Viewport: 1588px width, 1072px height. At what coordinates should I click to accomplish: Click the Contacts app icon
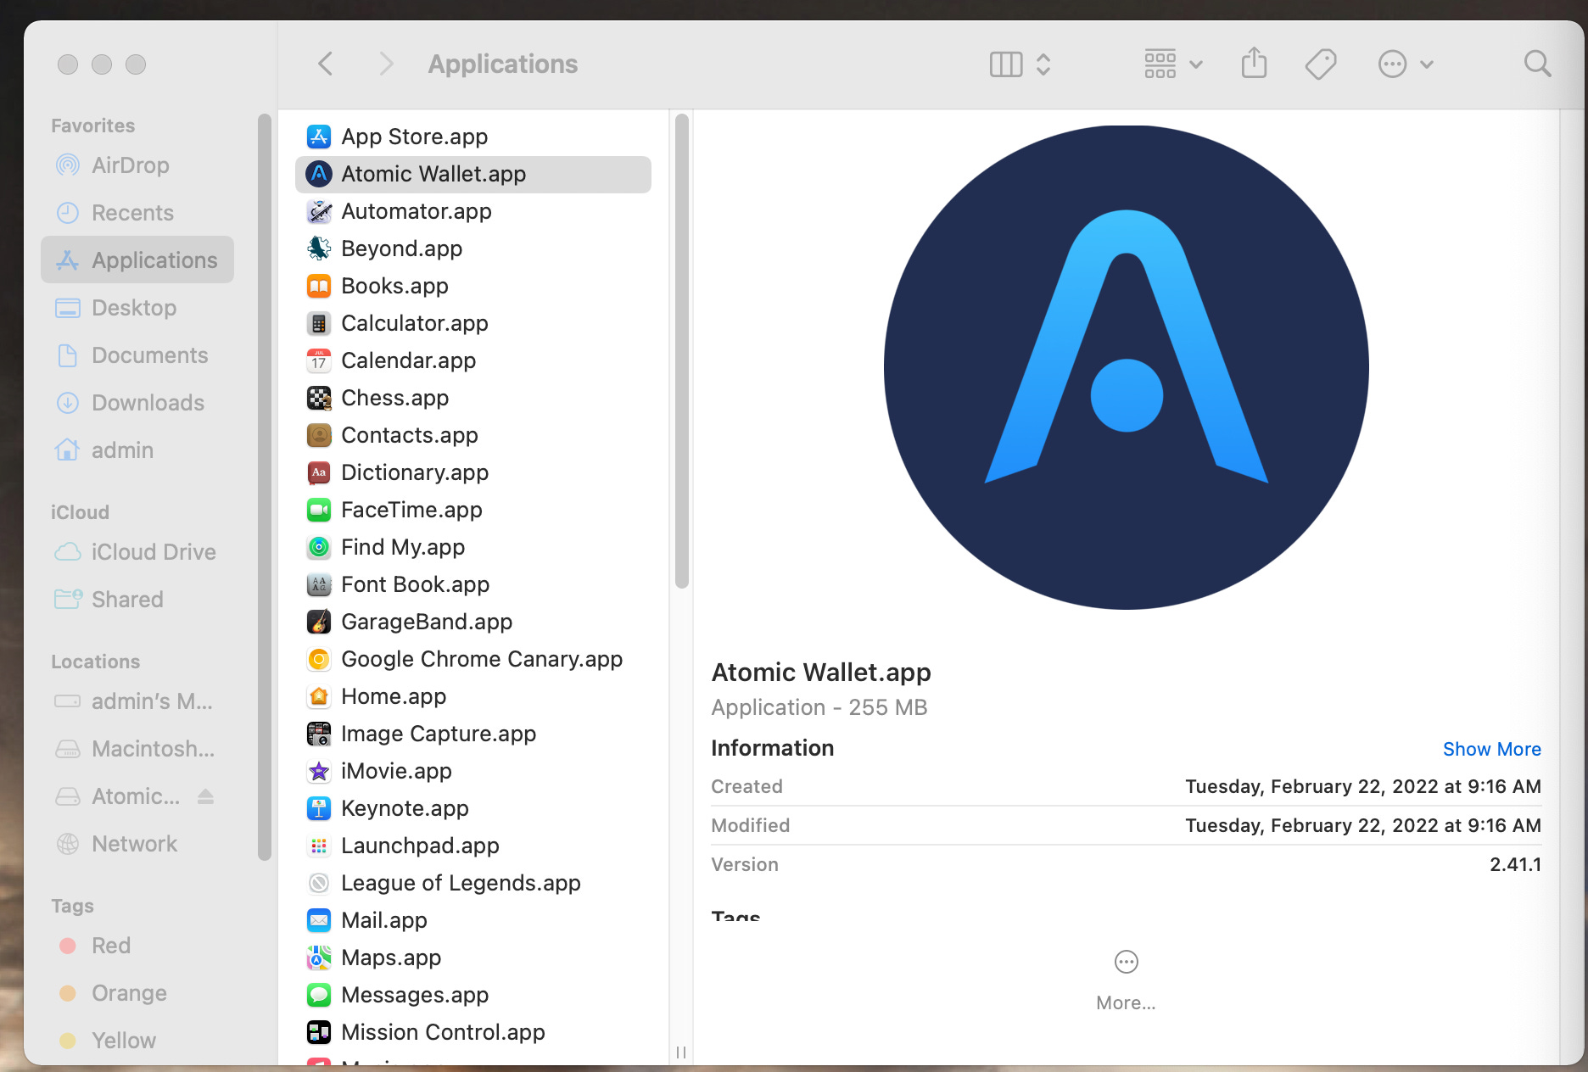(319, 435)
